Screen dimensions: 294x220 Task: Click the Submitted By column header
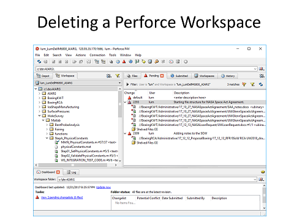coord(195,198)
